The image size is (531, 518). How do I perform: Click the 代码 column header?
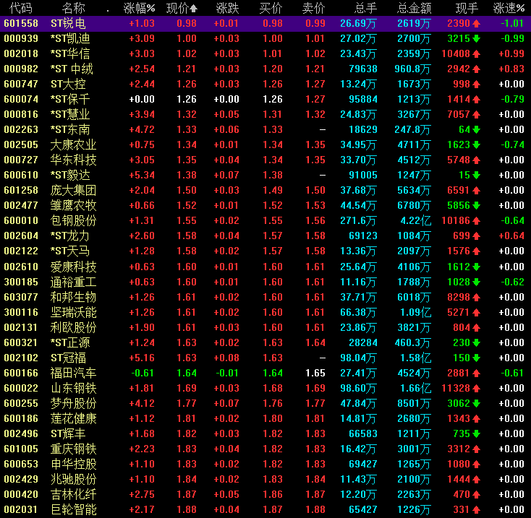tap(21, 8)
